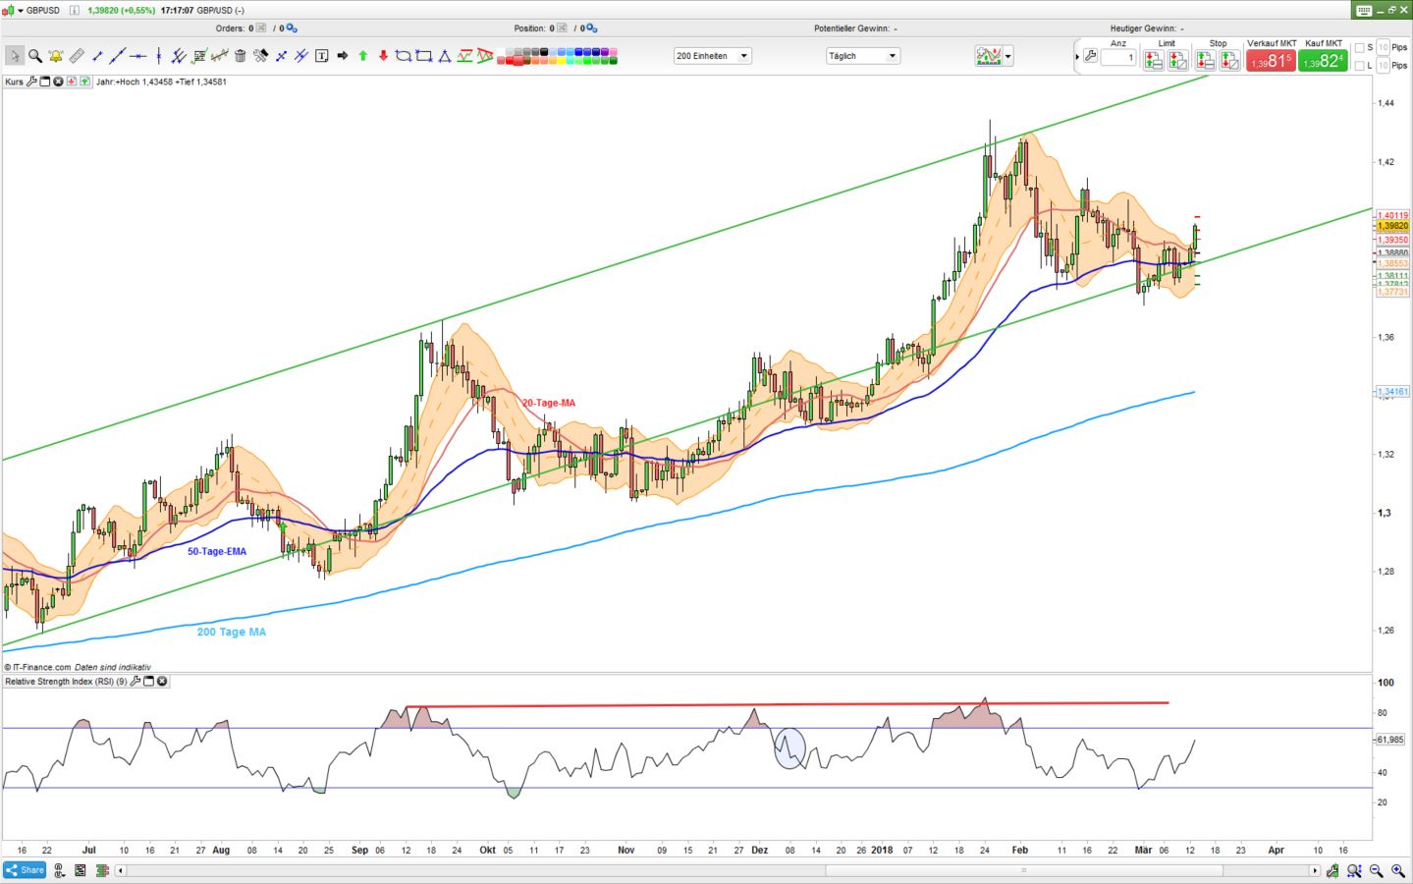
Task: Select the horizontal line drawing tool
Action: pos(138,56)
